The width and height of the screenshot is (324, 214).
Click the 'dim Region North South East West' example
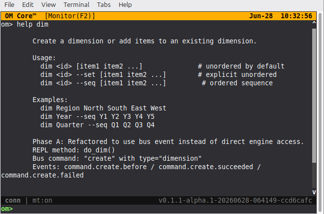point(103,108)
